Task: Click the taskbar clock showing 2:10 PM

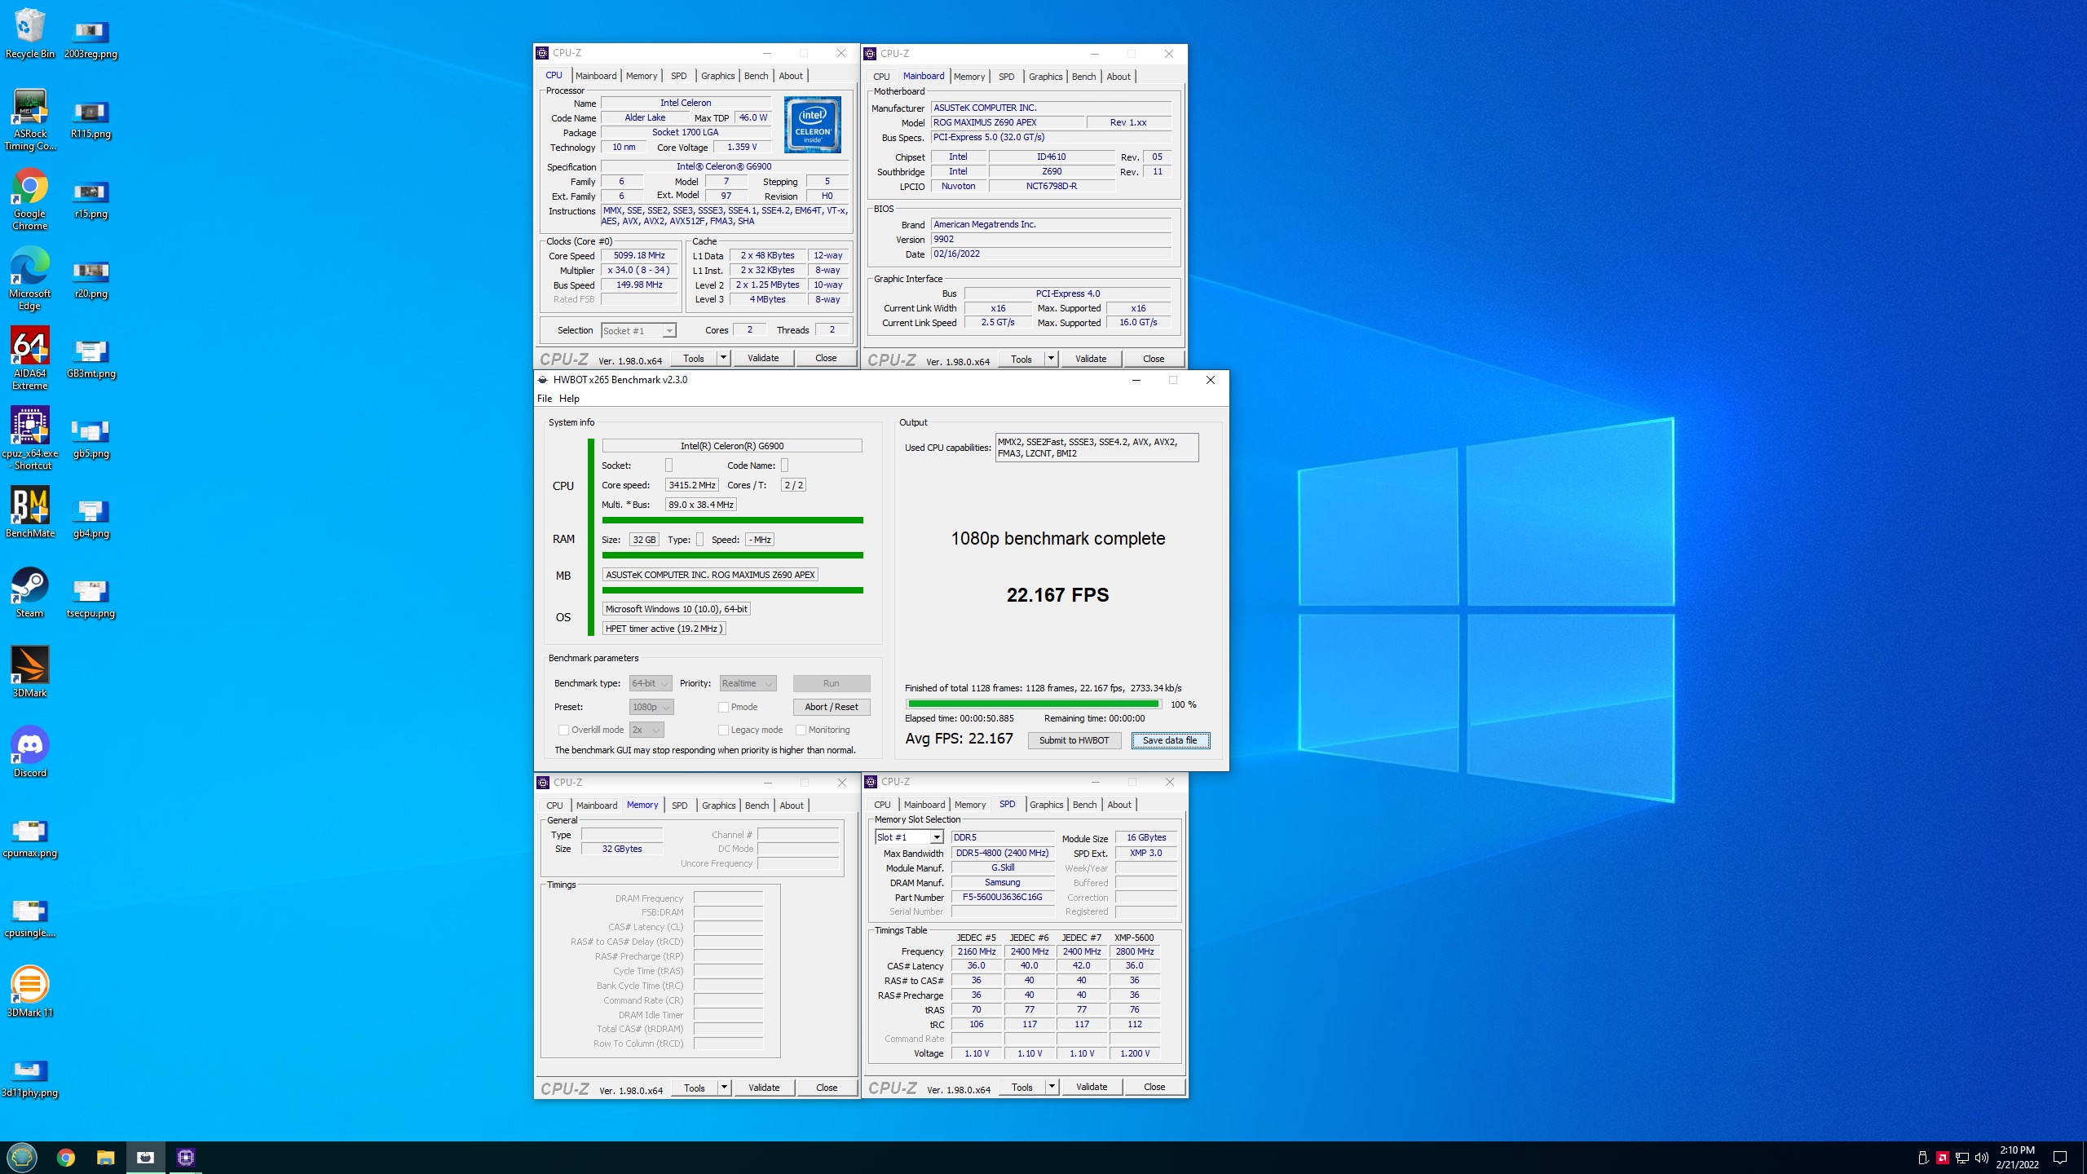Action: coord(2017,1157)
